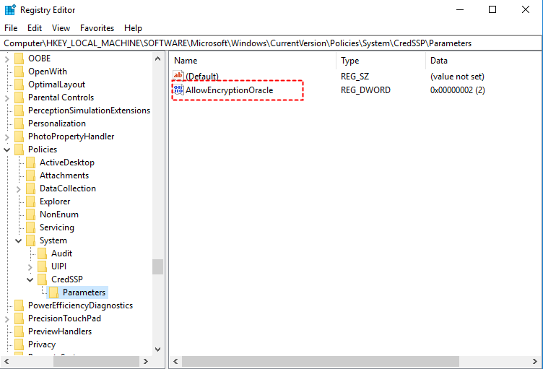Image resolution: width=543 pixels, height=369 pixels.
Task: Click the Parental Controls folder icon
Action: click(19, 97)
